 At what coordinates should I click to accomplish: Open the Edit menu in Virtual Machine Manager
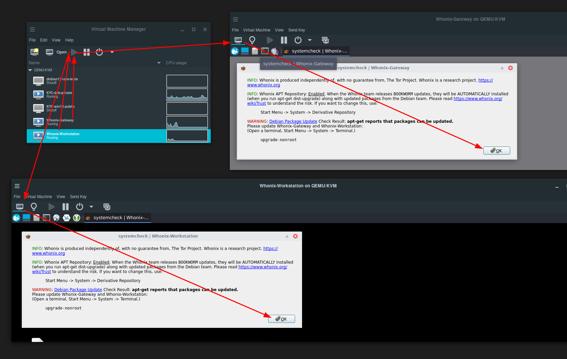point(43,40)
